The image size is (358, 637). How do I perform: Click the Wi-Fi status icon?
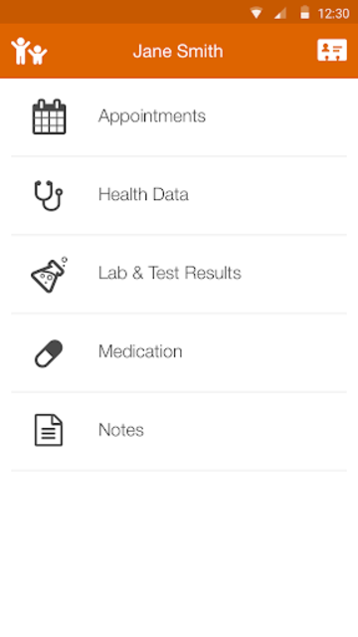click(x=257, y=13)
